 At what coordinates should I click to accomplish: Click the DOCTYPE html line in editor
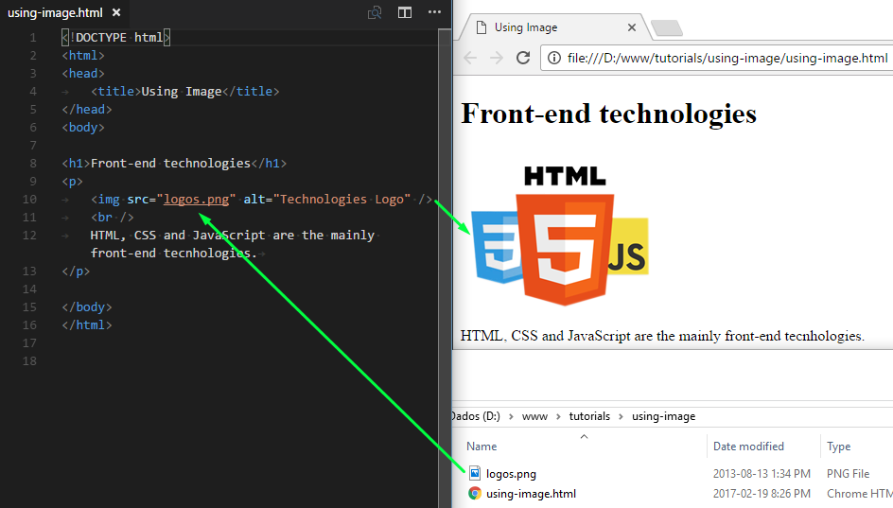(x=116, y=38)
